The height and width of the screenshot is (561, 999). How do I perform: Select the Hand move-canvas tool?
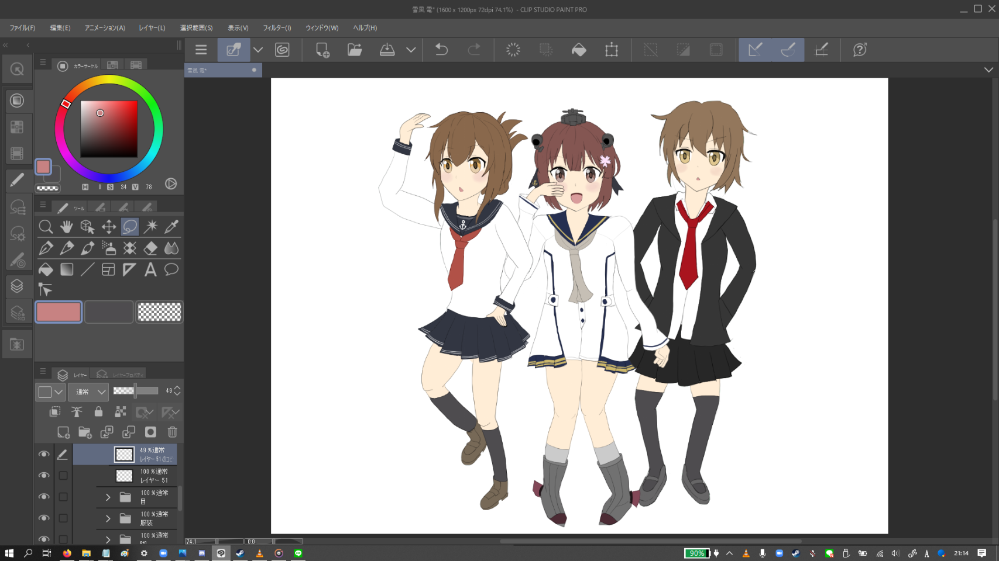pos(67,227)
